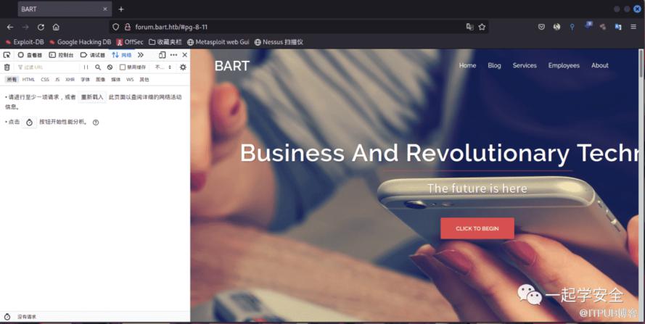
Task: Pause network recording
Action: 86,67
